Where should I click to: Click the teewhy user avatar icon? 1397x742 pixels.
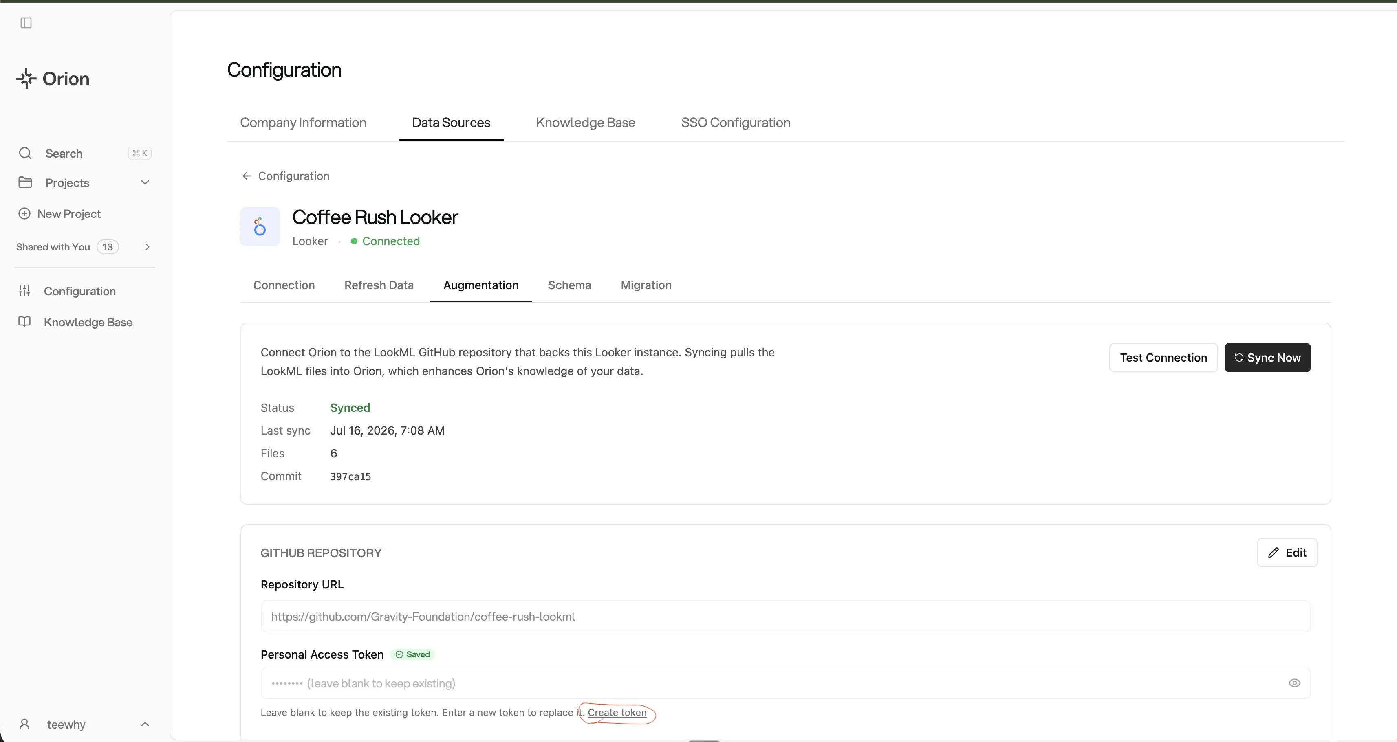24,724
